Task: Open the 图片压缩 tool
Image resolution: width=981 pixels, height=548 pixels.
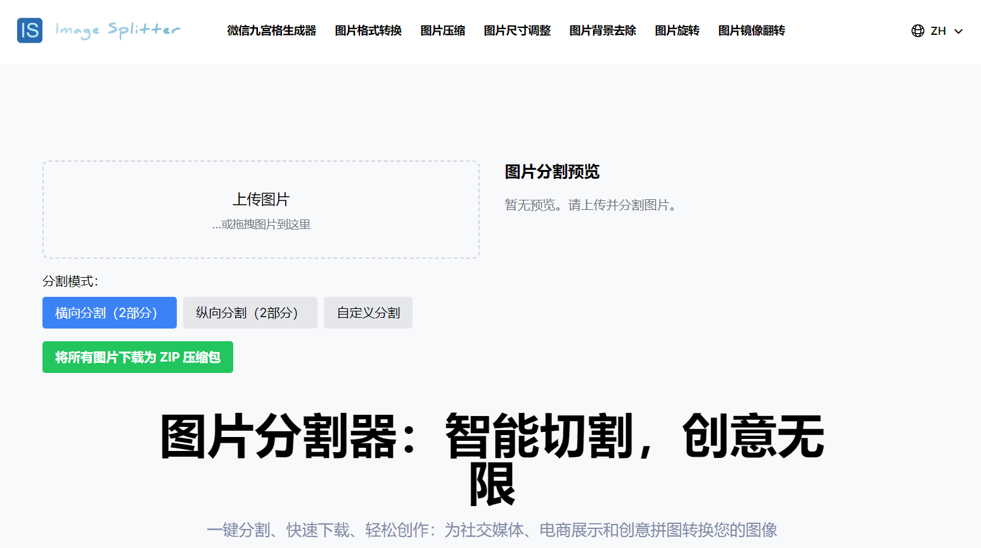Action: pos(442,30)
